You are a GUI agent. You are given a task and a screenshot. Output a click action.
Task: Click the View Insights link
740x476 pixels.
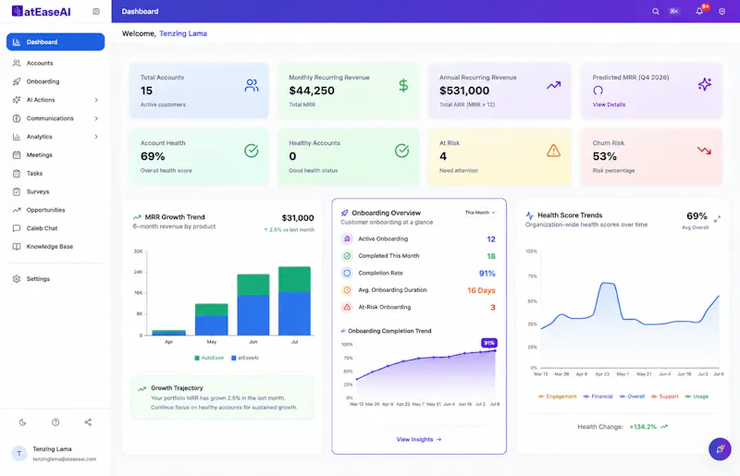(419, 439)
